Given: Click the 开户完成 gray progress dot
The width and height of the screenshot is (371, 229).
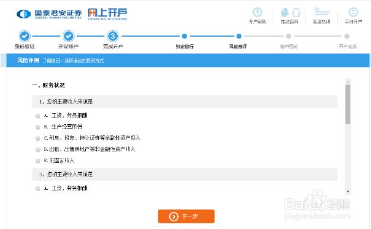Looking at the screenshot, I should (347, 36).
